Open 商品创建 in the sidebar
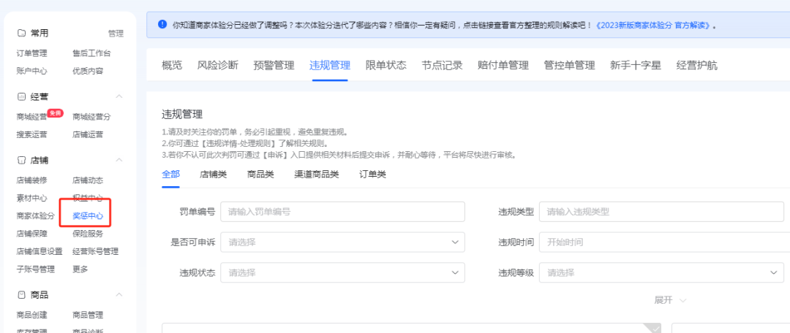This screenshot has height=333, width=790. pyautogui.click(x=31, y=315)
